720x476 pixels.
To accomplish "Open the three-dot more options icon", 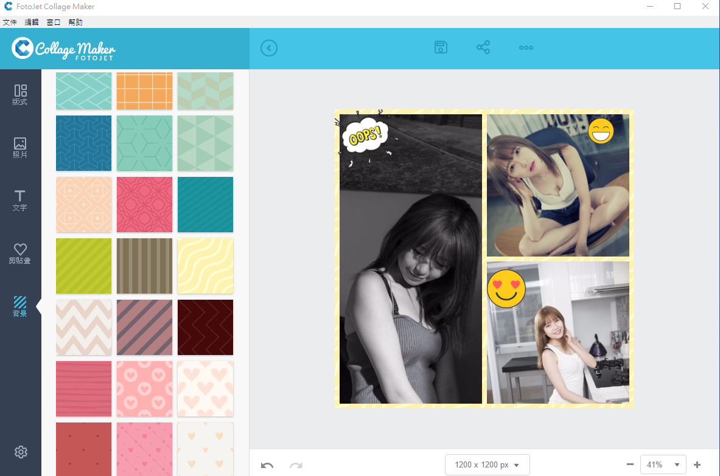I will tap(526, 47).
